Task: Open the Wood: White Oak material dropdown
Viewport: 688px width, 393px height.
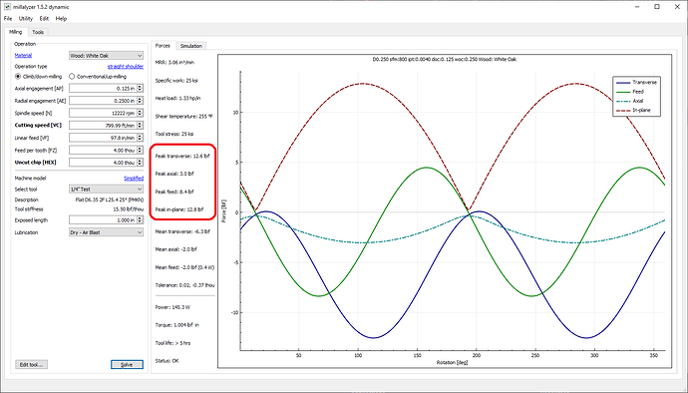Action: point(106,56)
